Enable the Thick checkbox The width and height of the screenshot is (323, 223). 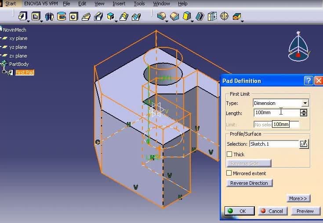pyautogui.click(x=229, y=154)
